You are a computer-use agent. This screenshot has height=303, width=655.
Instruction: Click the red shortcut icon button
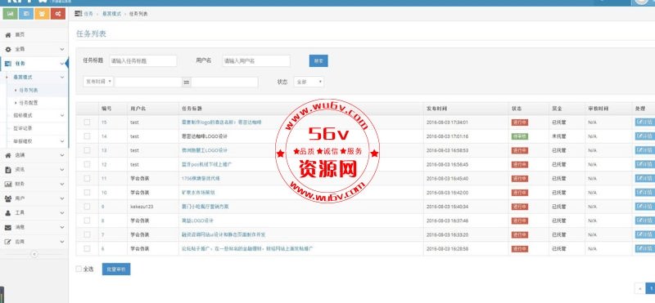57,14
